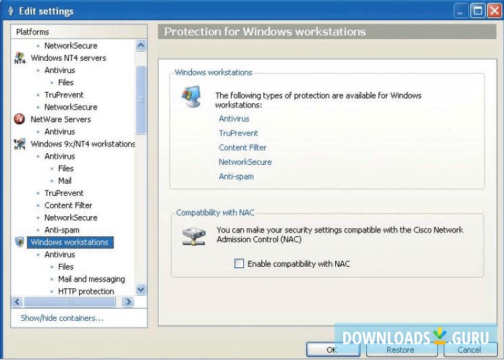The width and height of the screenshot is (504, 360).
Task: Click the tree vertical scrollbar thumb
Action: tap(141, 100)
